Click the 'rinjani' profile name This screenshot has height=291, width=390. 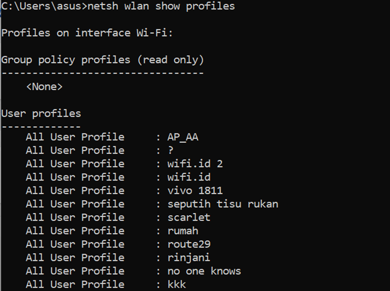(x=189, y=258)
